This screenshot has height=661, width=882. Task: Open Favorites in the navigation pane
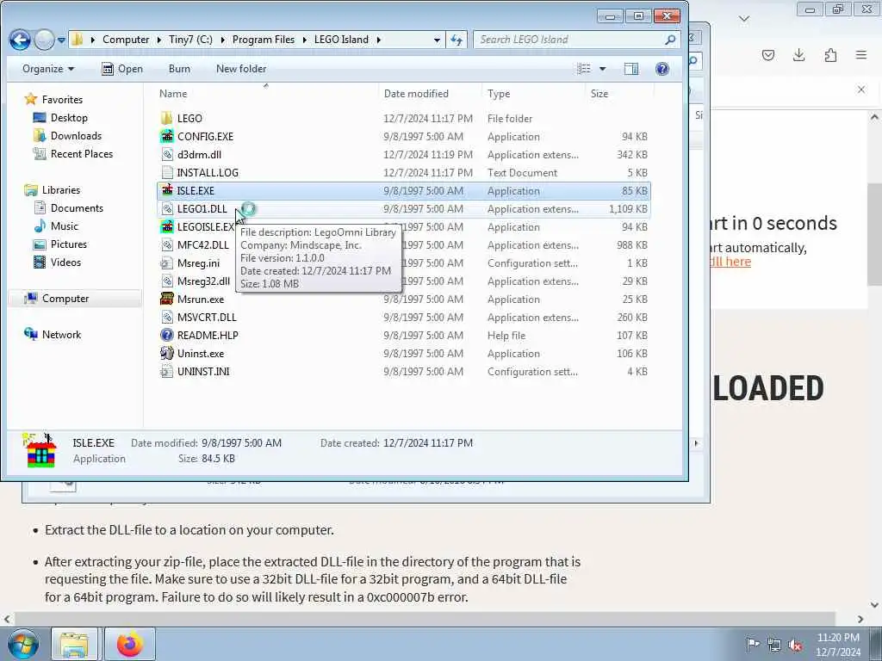(x=62, y=100)
